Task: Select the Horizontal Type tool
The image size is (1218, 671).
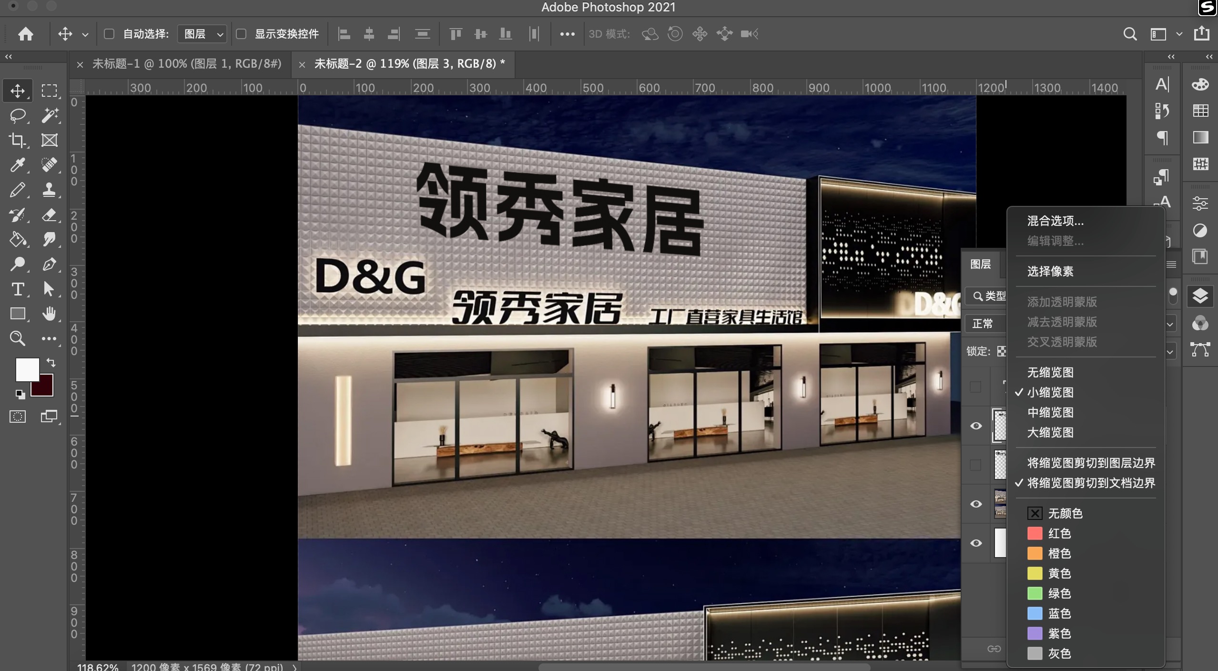Action: 18,289
